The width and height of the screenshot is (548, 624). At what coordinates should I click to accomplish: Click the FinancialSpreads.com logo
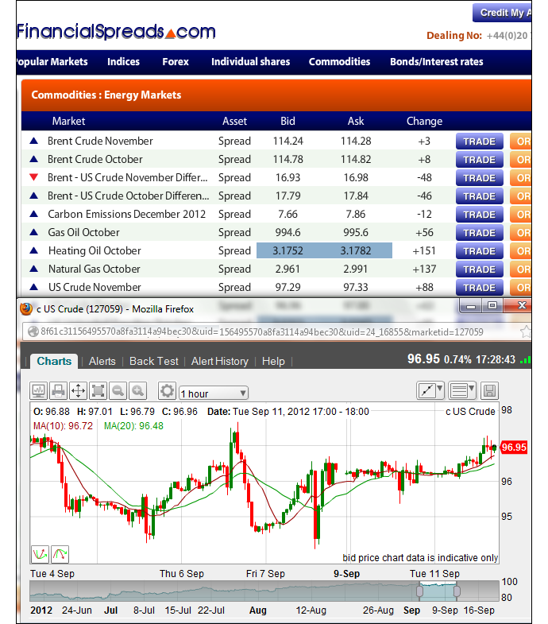(x=116, y=32)
